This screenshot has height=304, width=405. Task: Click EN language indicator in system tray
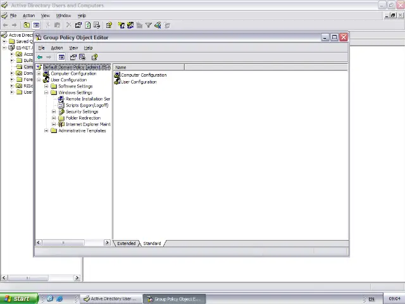[371, 299]
